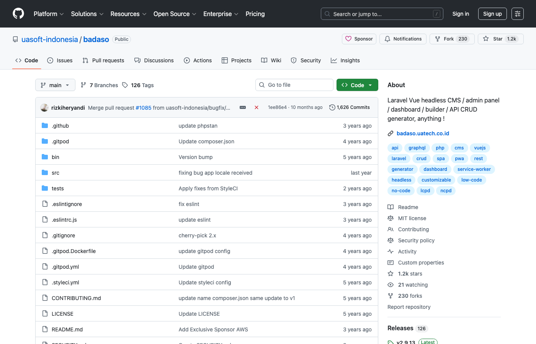Click the branch icon beside 7 Branches
The width and height of the screenshot is (536, 344).
pyautogui.click(x=83, y=85)
